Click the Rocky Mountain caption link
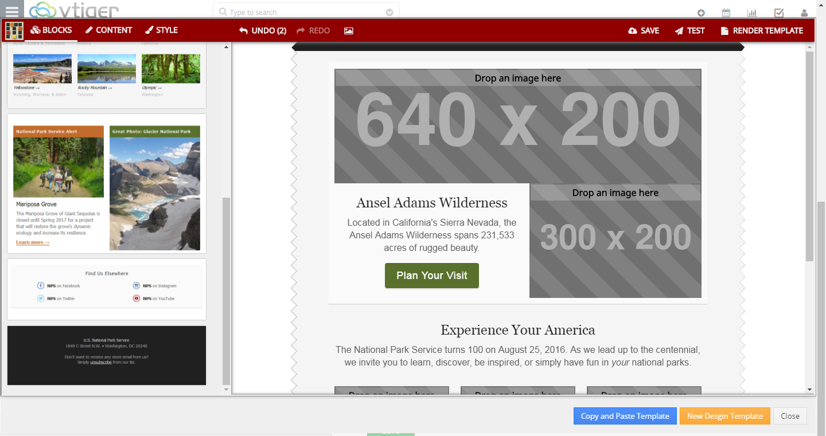 point(95,88)
